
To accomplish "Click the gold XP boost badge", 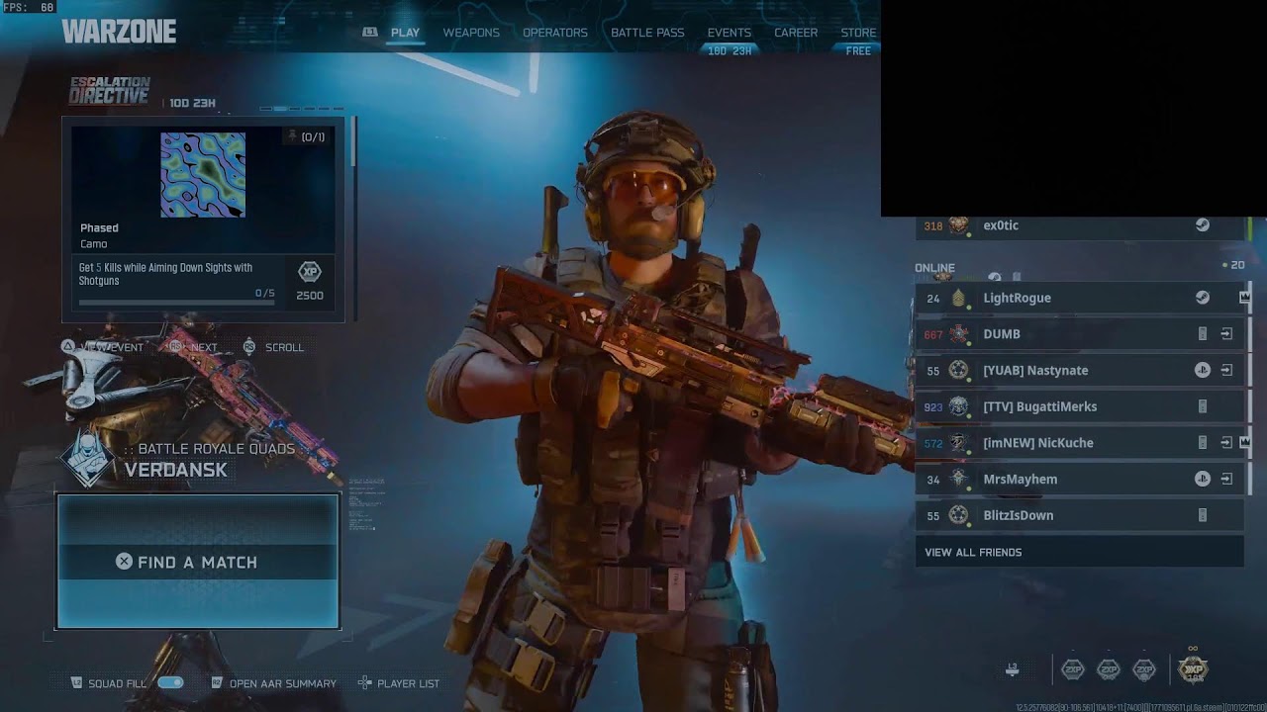I will coord(1193,669).
